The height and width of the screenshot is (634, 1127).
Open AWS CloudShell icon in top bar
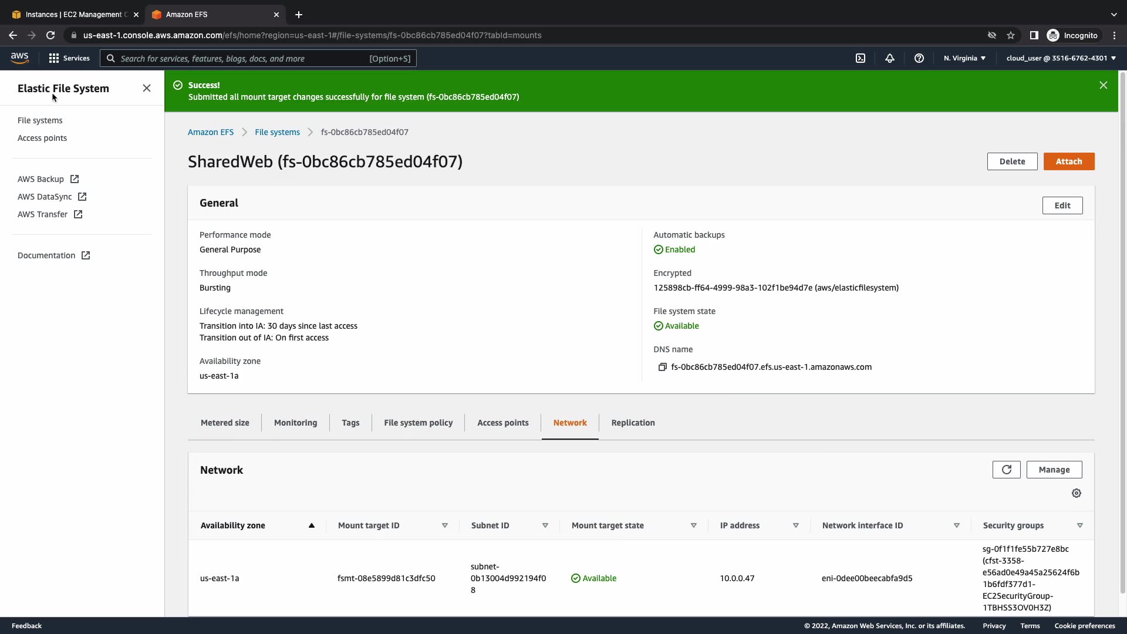click(x=861, y=58)
